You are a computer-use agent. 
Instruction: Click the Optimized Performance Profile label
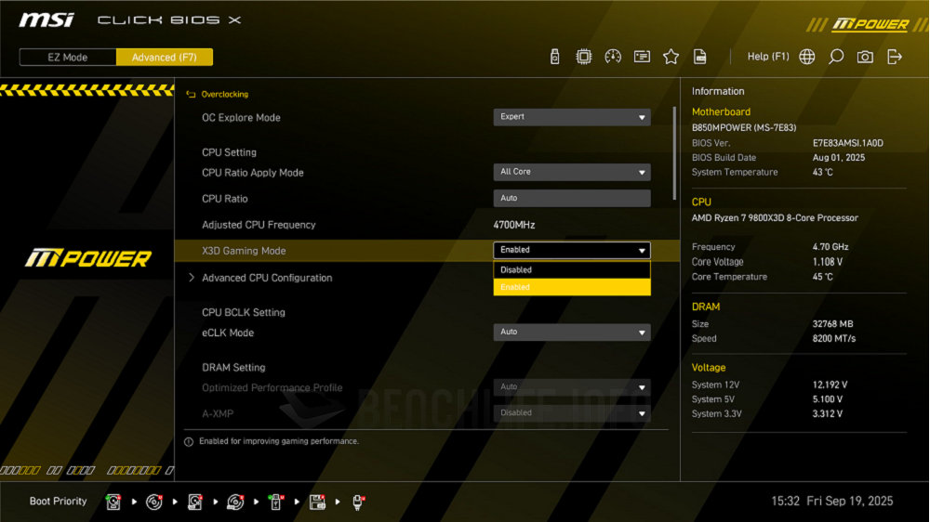click(272, 388)
